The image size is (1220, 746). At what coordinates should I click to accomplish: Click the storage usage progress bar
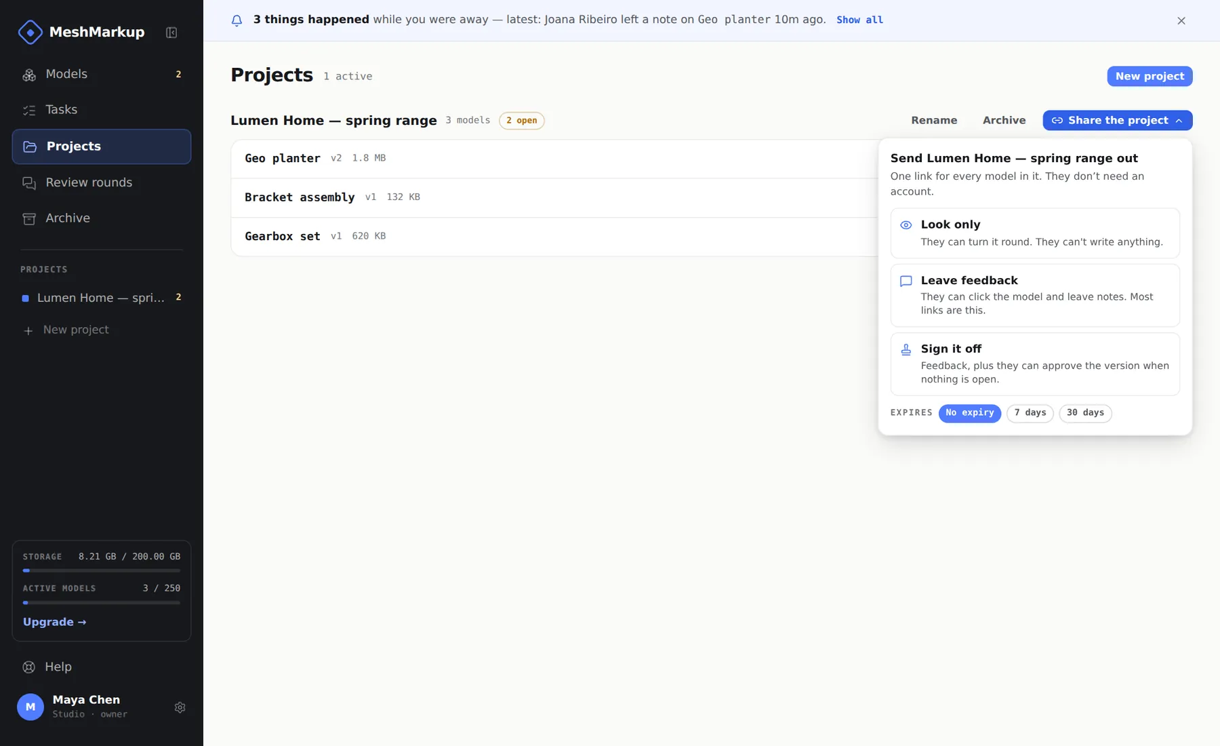(102, 571)
